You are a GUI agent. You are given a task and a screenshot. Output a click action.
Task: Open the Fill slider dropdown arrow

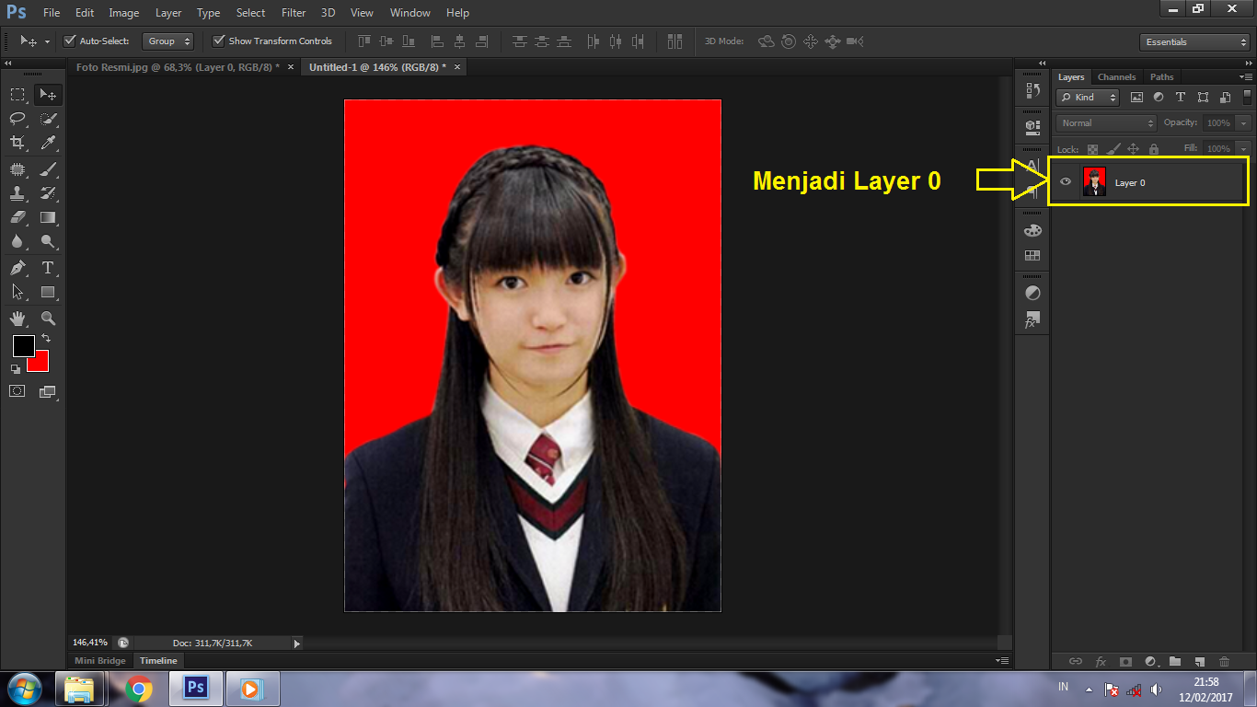point(1244,148)
